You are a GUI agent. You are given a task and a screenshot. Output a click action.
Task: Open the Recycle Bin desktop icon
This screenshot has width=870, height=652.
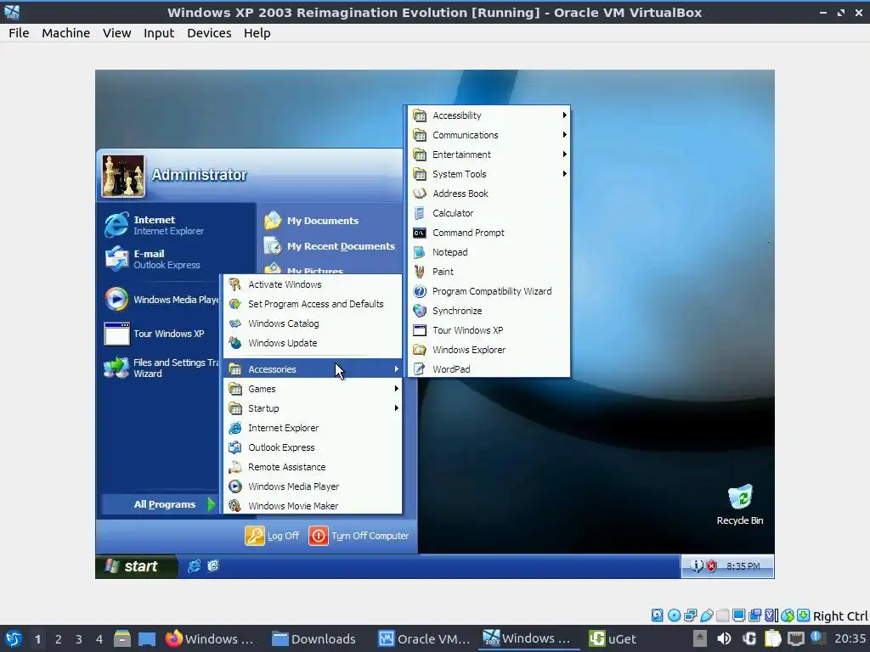[740, 504]
